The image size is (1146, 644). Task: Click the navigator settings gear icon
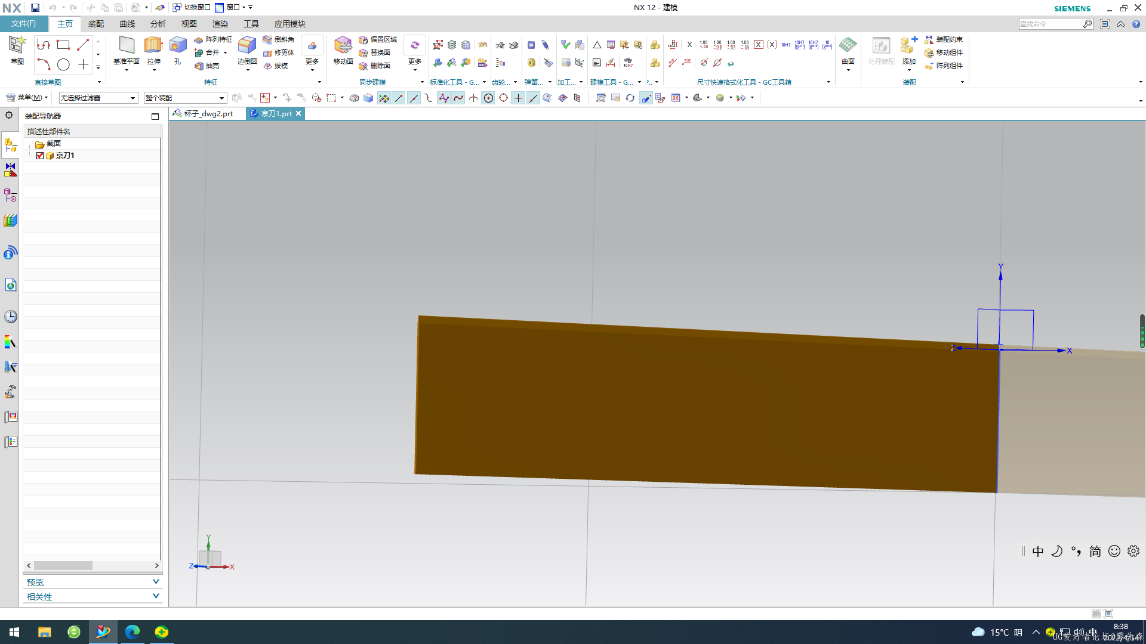coord(9,115)
